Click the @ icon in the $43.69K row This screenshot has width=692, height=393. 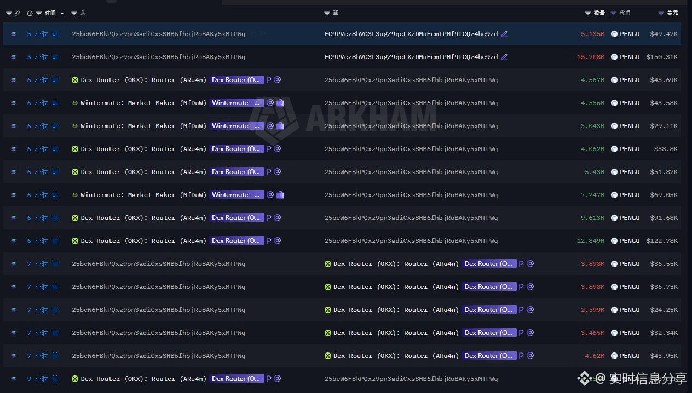coord(278,80)
